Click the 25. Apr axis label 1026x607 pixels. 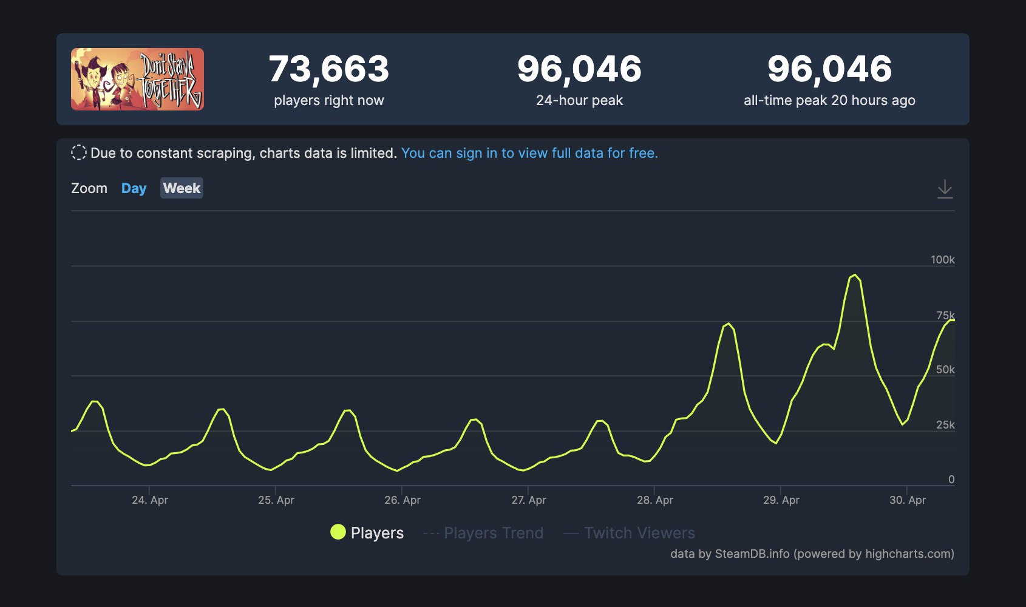coord(276,500)
